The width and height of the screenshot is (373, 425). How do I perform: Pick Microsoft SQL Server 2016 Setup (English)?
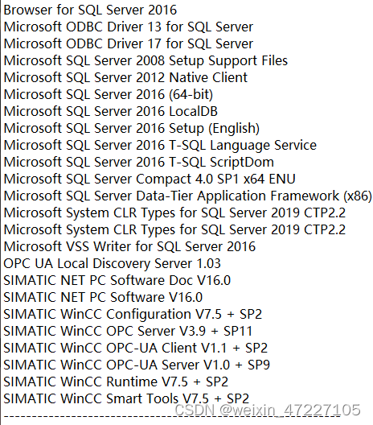click(132, 129)
